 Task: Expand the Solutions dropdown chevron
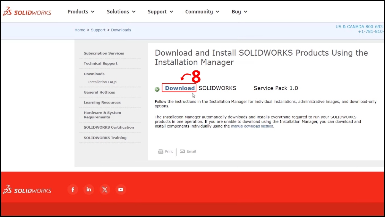click(134, 12)
